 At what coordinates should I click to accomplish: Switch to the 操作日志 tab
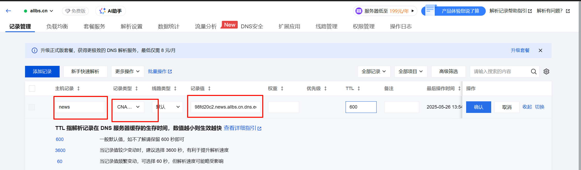pos(401,26)
